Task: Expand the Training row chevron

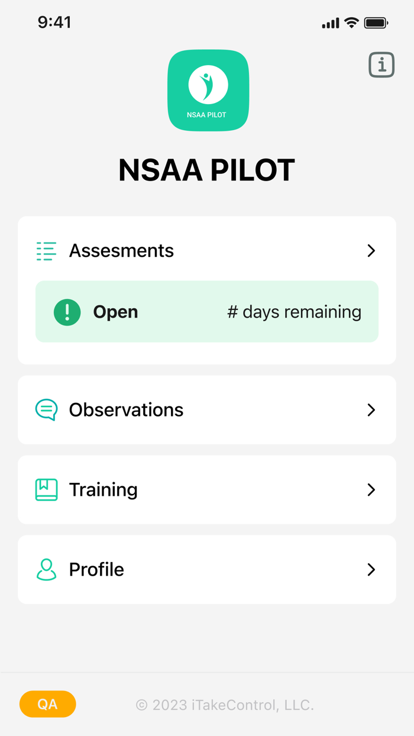Action: point(371,489)
